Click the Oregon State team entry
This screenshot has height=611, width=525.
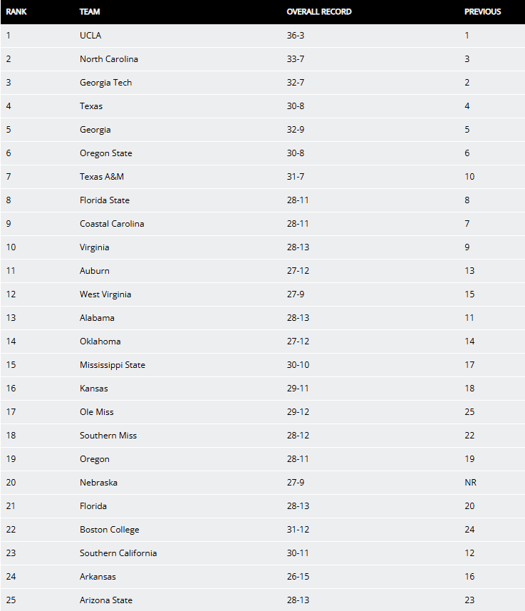pyautogui.click(x=105, y=153)
